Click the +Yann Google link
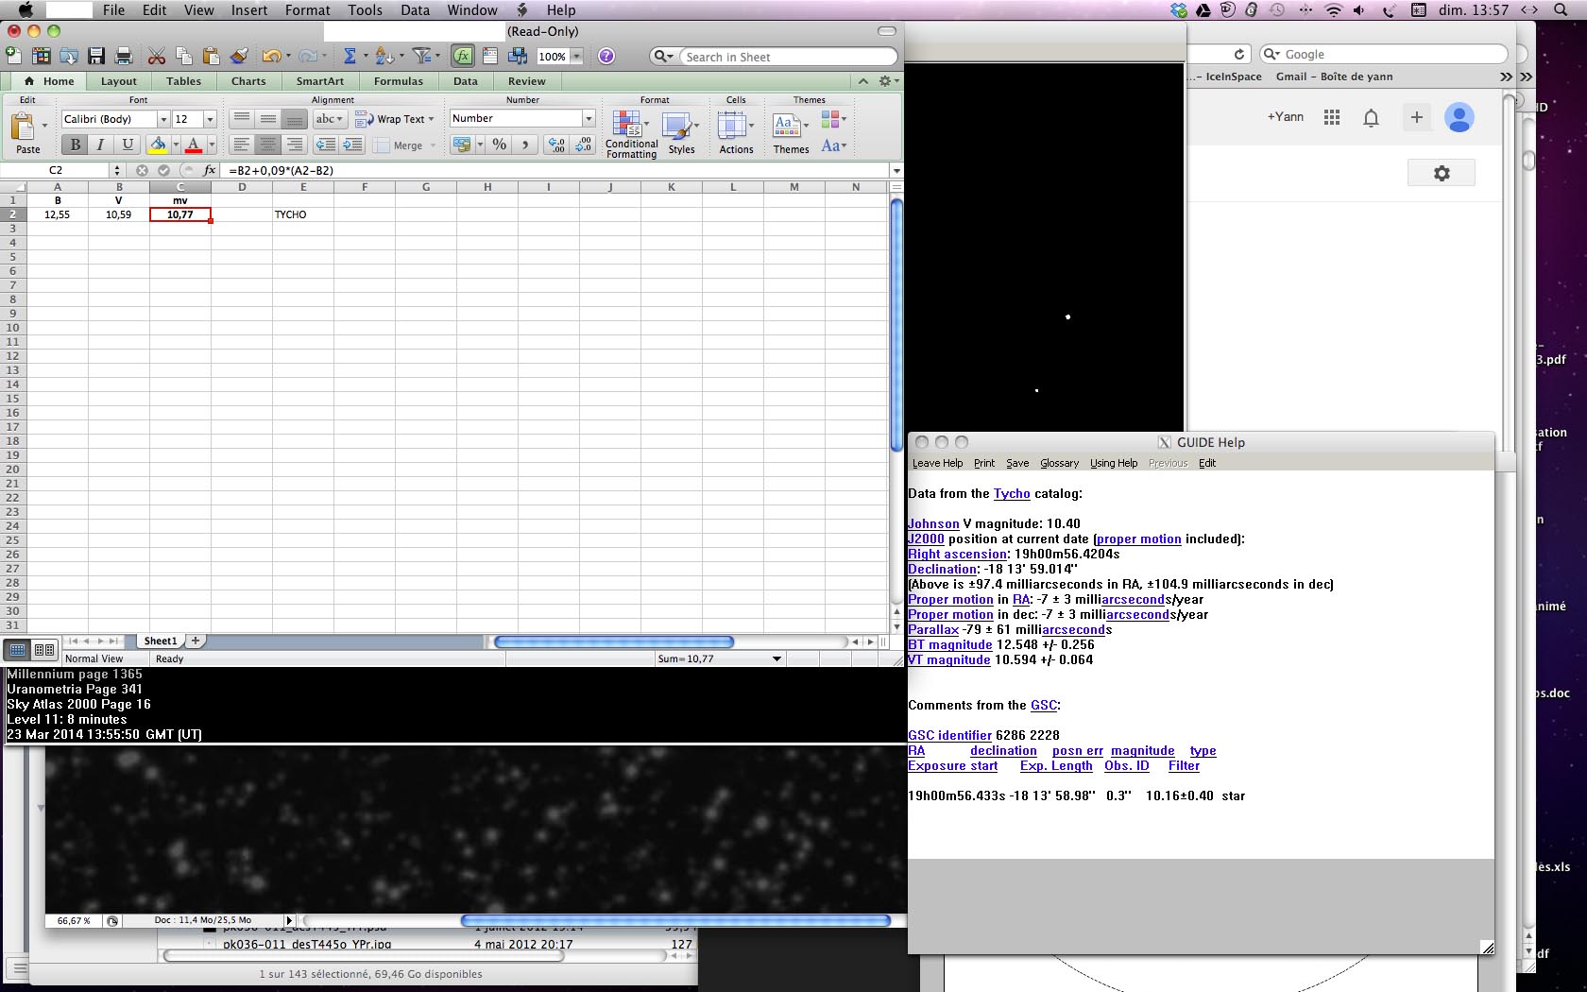The image size is (1587, 992). coord(1285,117)
